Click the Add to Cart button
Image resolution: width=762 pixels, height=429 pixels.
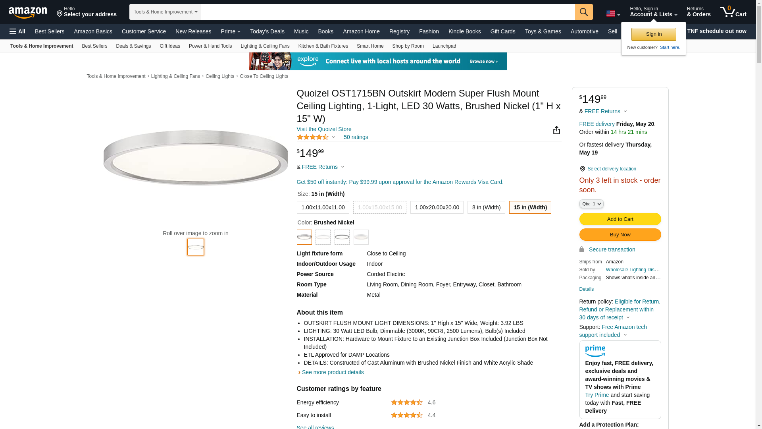point(620,219)
